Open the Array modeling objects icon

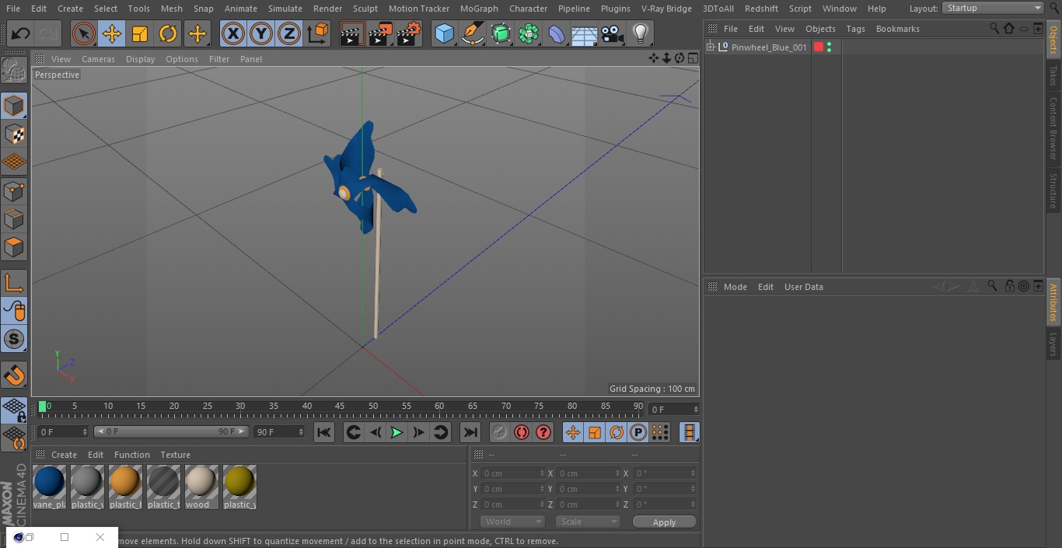point(529,33)
